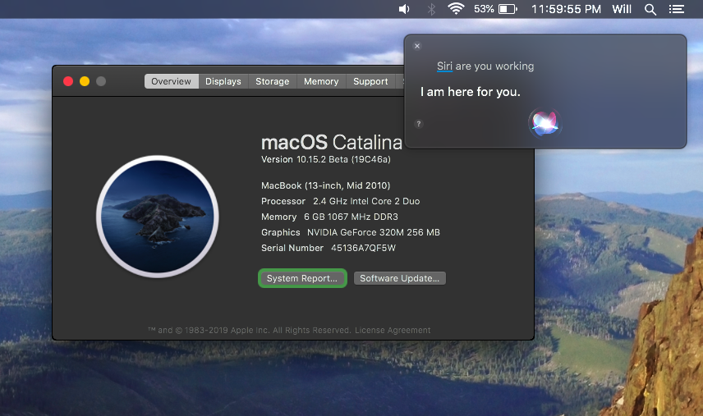Open the License Agreement link
Viewport: 703px width, 416px height.
[x=393, y=331]
